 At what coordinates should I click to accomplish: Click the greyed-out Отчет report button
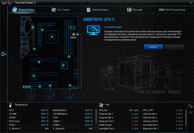point(174,47)
